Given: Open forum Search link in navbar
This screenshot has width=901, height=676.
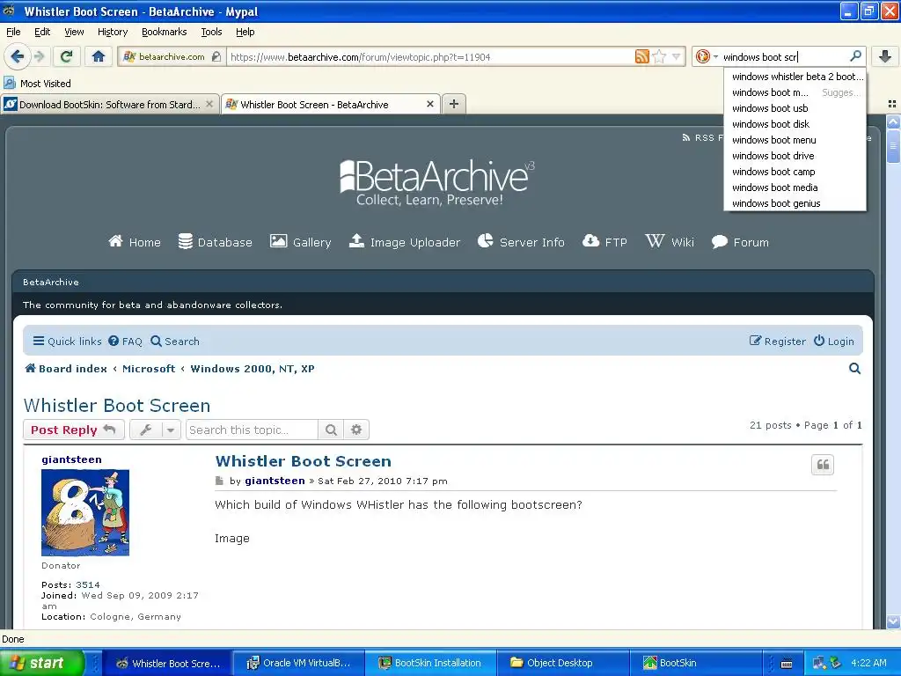Looking at the screenshot, I should 175,341.
